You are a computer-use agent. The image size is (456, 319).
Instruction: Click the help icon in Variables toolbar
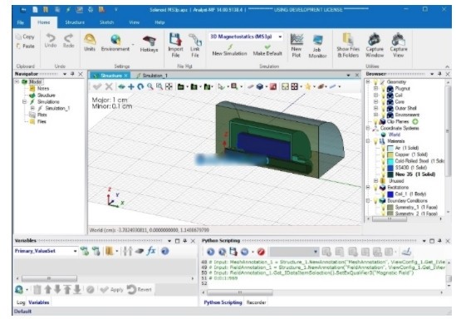165,251
